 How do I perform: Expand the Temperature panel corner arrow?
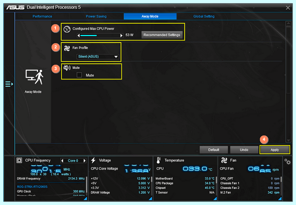(x=215, y=199)
